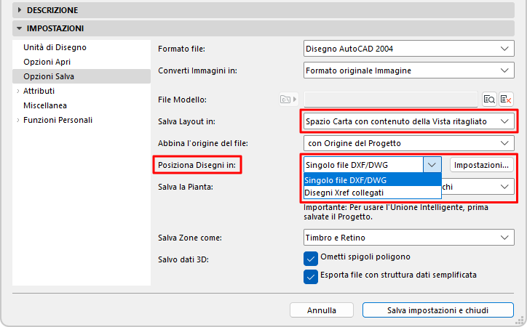Open the Formato file dropdown
The width and height of the screenshot is (527, 327).
(408, 49)
